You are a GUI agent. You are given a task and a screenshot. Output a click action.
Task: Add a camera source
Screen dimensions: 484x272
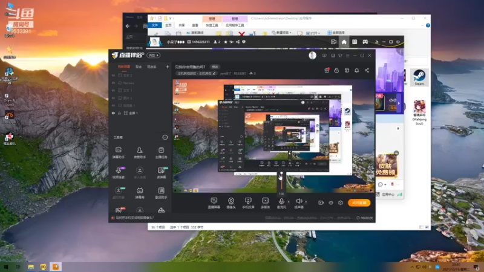pos(231,203)
